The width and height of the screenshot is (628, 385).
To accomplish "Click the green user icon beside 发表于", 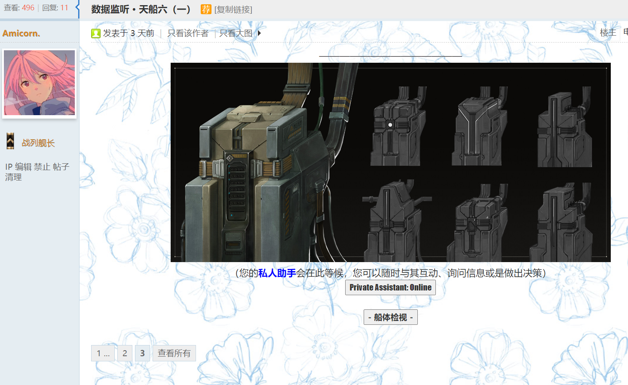I will tap(95, 34).
